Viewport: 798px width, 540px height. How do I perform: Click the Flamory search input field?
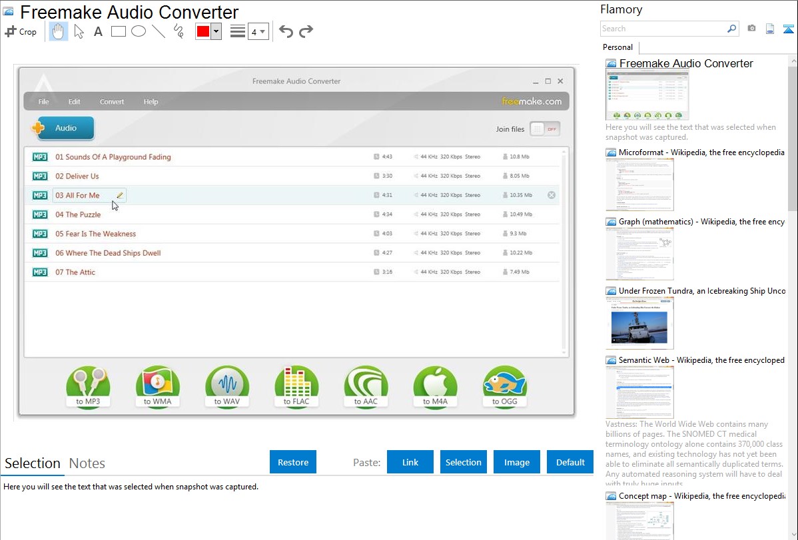point(663,29)
